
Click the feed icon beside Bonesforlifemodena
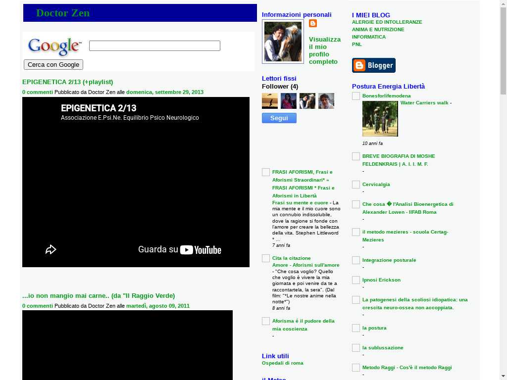click(x=356, y=96)
